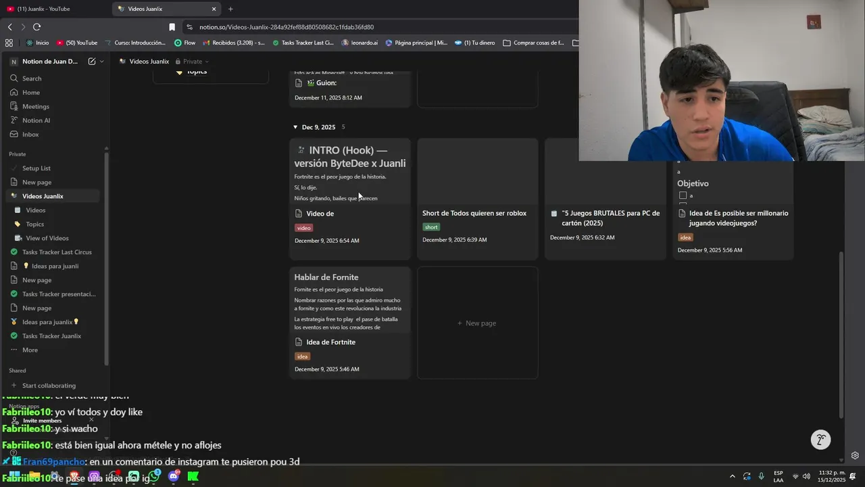Check the 'a' checkbox under Objetivo

(683, 195)
